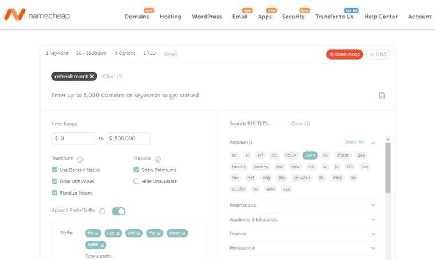Screen dimensions: 435x260
Task: Click the Reset link
Action: pos(171,54)
